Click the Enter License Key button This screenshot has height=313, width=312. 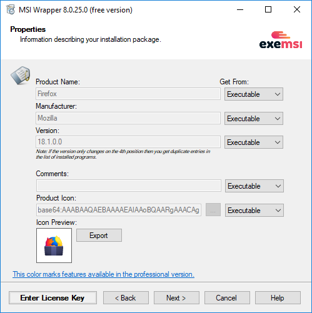[53, 297]
